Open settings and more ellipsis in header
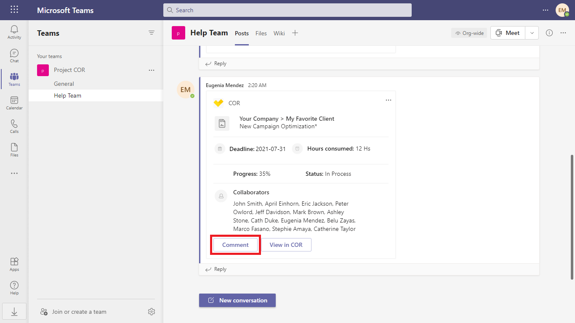This screenshot has width=575, height=323. tap(546, 10)
